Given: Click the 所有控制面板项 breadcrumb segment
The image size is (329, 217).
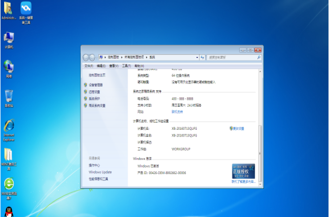Looking at the screenshot, I should point(134,57).
